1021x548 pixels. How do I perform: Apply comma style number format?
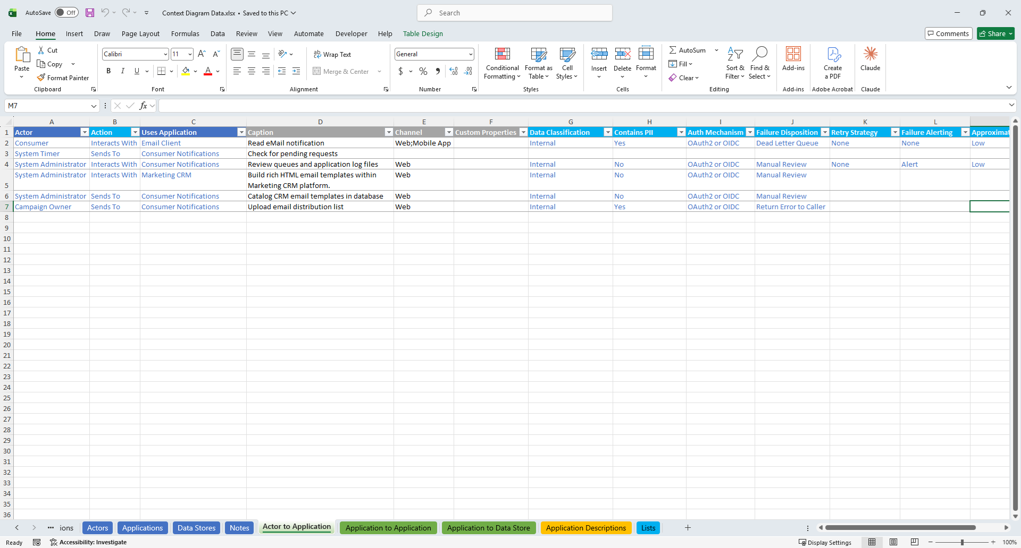438,71
